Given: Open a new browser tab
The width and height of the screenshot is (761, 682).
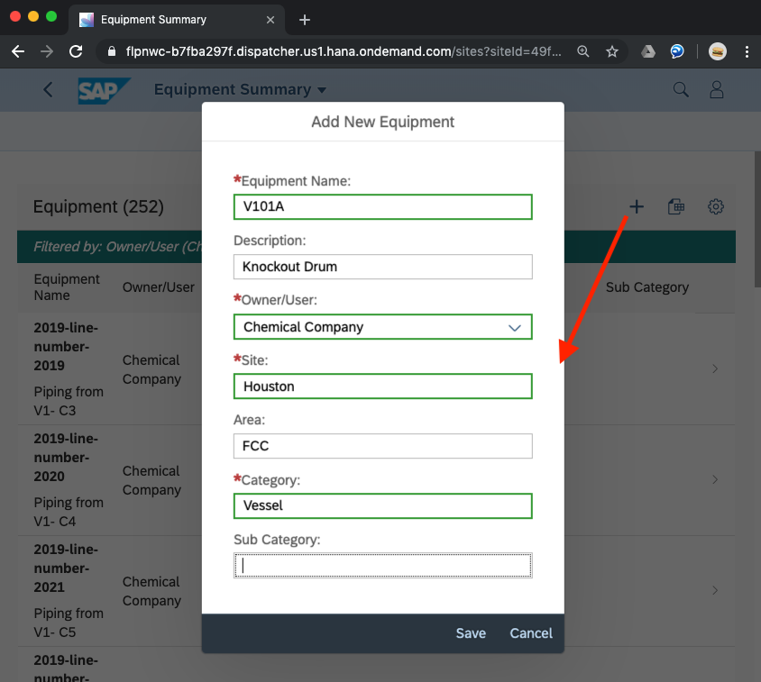Looking at the screenshot, I should pos(304,20).
